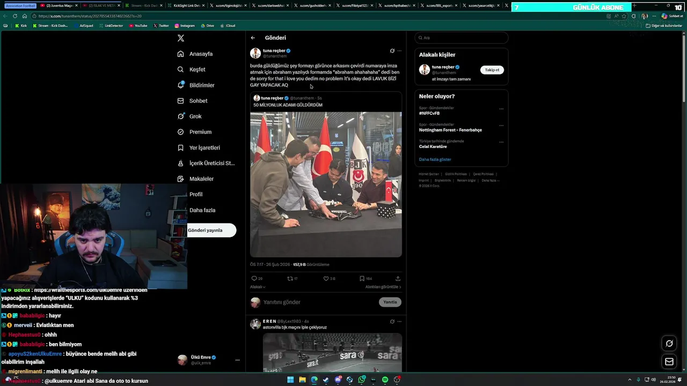This screenshot has height=386, width=687.
Task: Click Alıntıları görüntüle link
Action: pos(383,287)
